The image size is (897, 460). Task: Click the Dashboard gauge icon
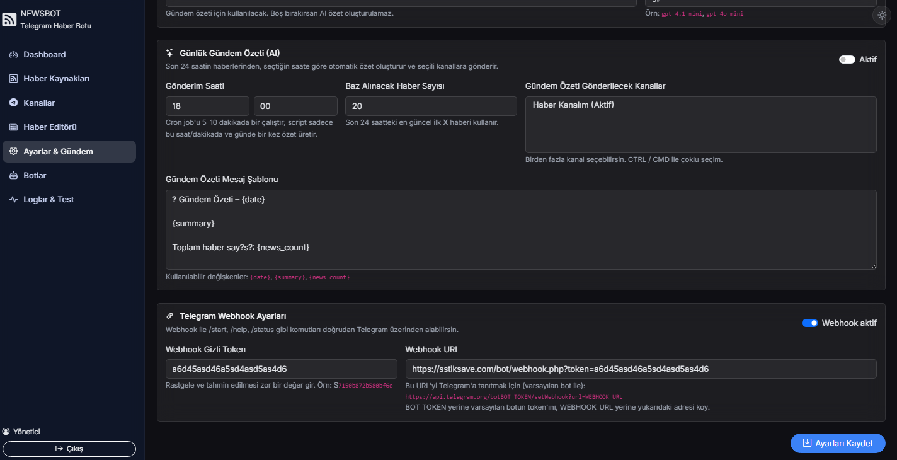[13, 55]
